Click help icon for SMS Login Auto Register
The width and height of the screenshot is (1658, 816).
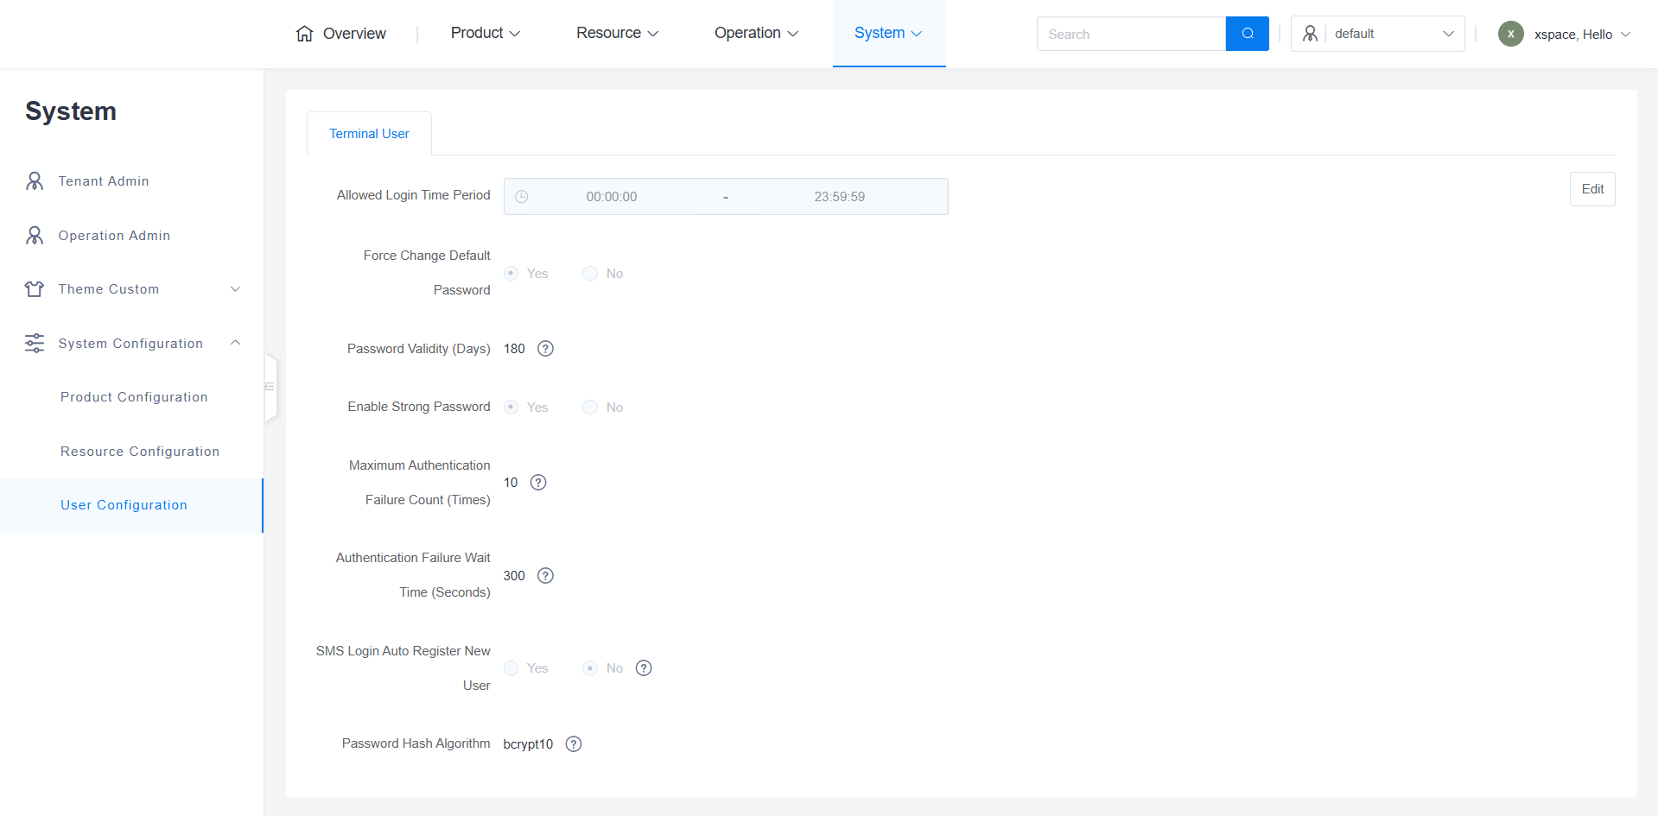pyautogui.click(x=644, y=668)
